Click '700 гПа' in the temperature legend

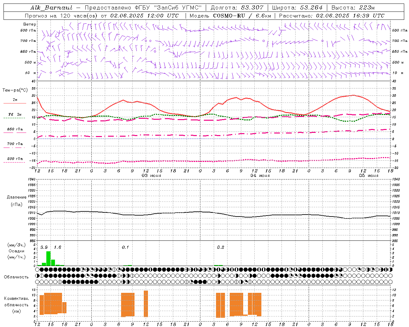pyautogui.click(x=15, y=144)
